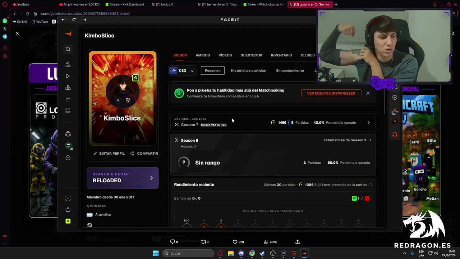This screenshot has height=259, width=460.
Task: Open Estadísticas de Season 9
Action: point(347,140)
